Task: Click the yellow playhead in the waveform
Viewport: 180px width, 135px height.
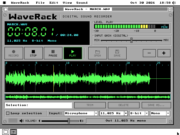Action: (53, 79)
